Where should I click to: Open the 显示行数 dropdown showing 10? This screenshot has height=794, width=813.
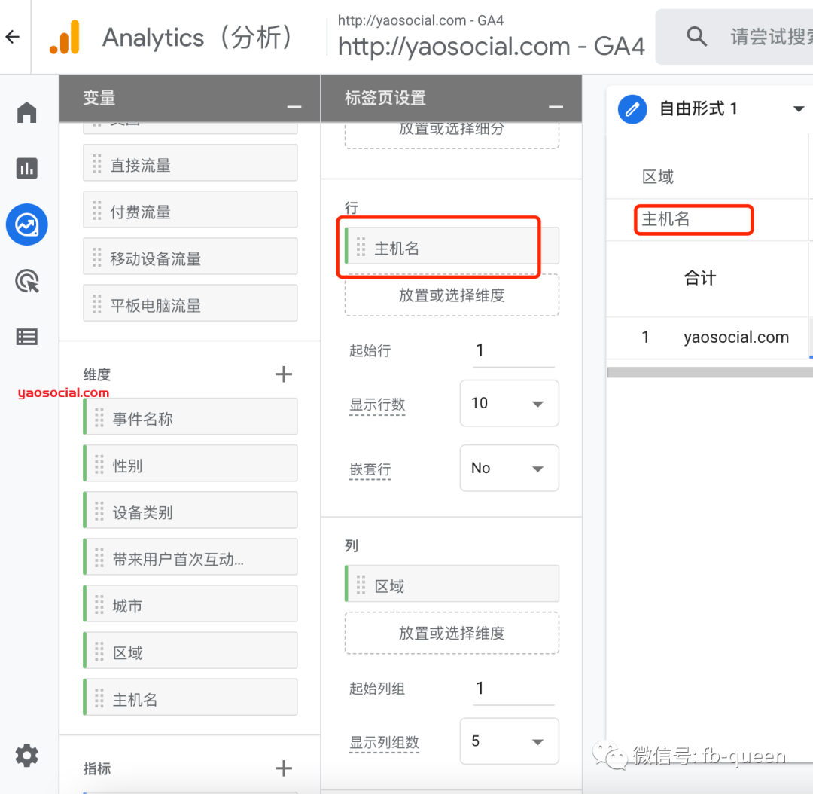(x=510, y=403)
